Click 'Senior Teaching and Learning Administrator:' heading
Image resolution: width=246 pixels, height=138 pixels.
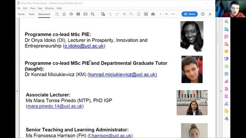point(77,130)
